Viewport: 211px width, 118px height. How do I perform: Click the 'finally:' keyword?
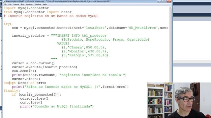coord(12,91)
